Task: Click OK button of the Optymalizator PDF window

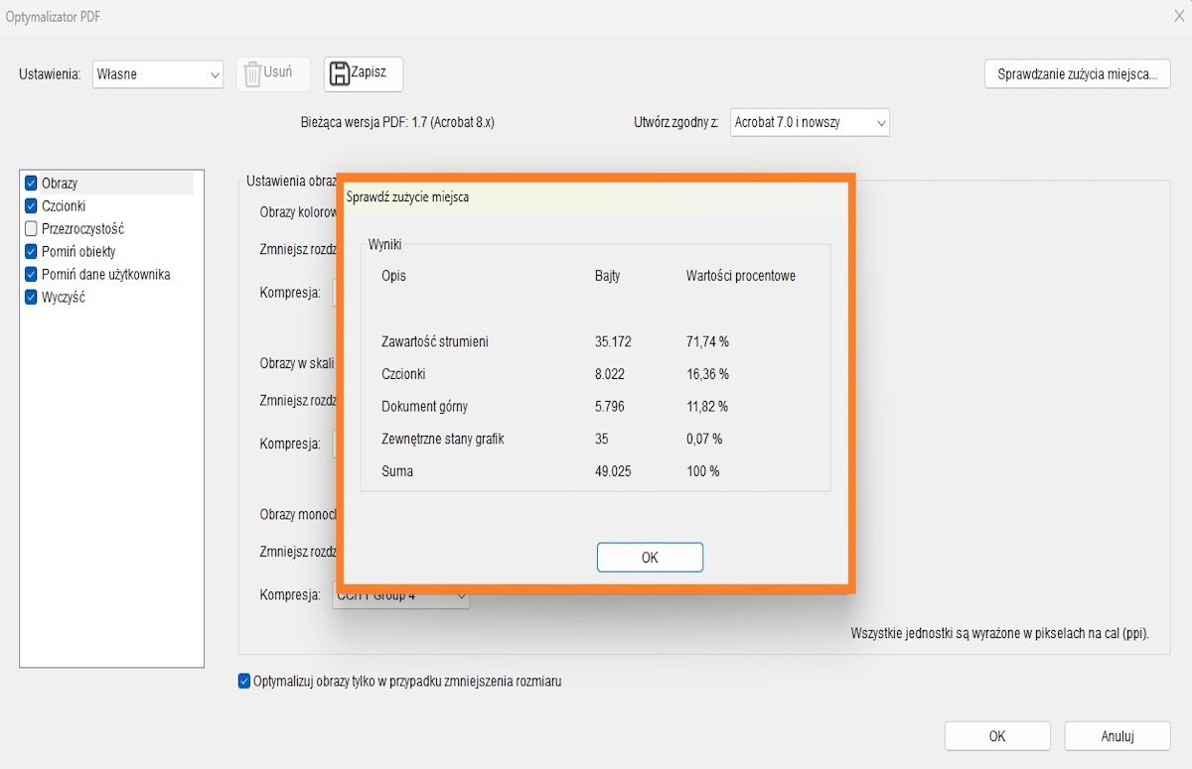Action: coord(997,736)
